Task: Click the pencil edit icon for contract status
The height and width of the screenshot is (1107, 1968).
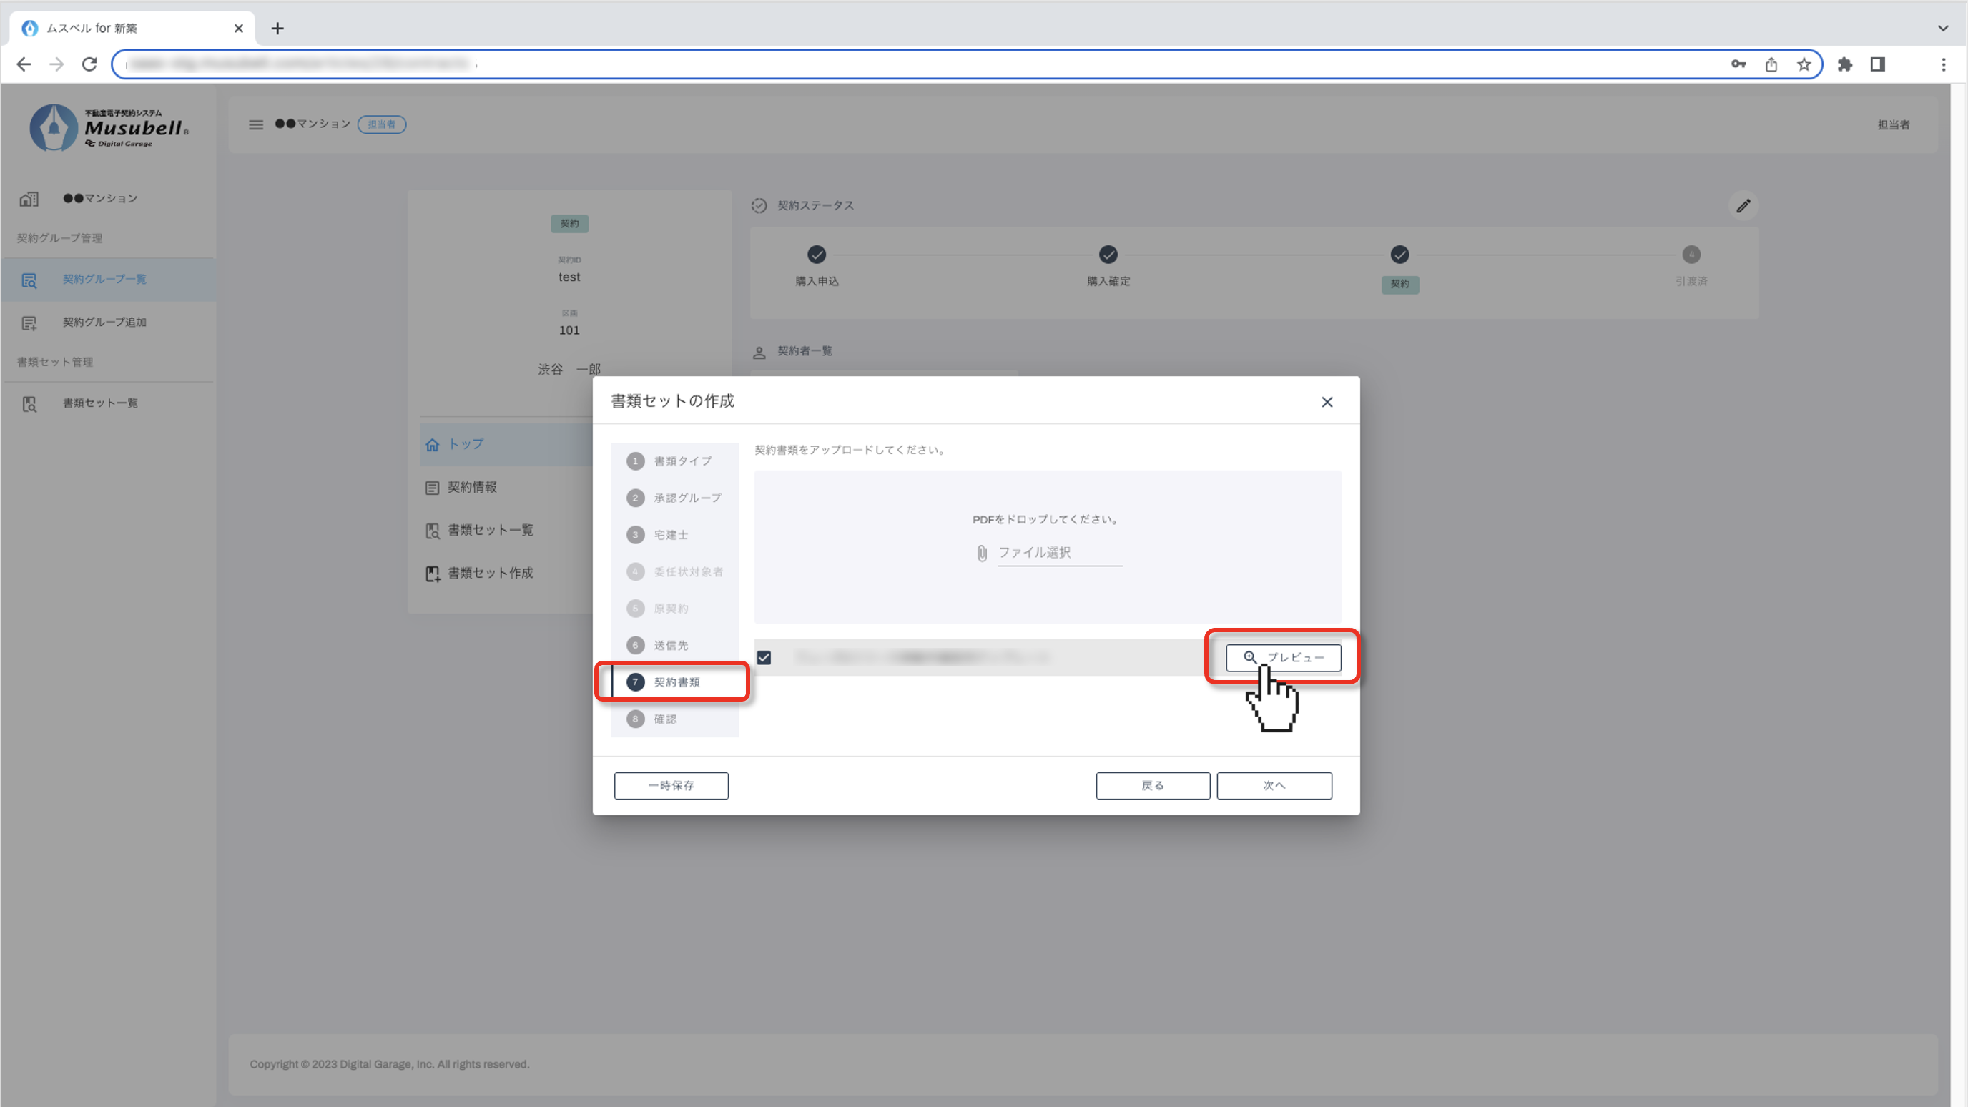Action: point(1743,206)
